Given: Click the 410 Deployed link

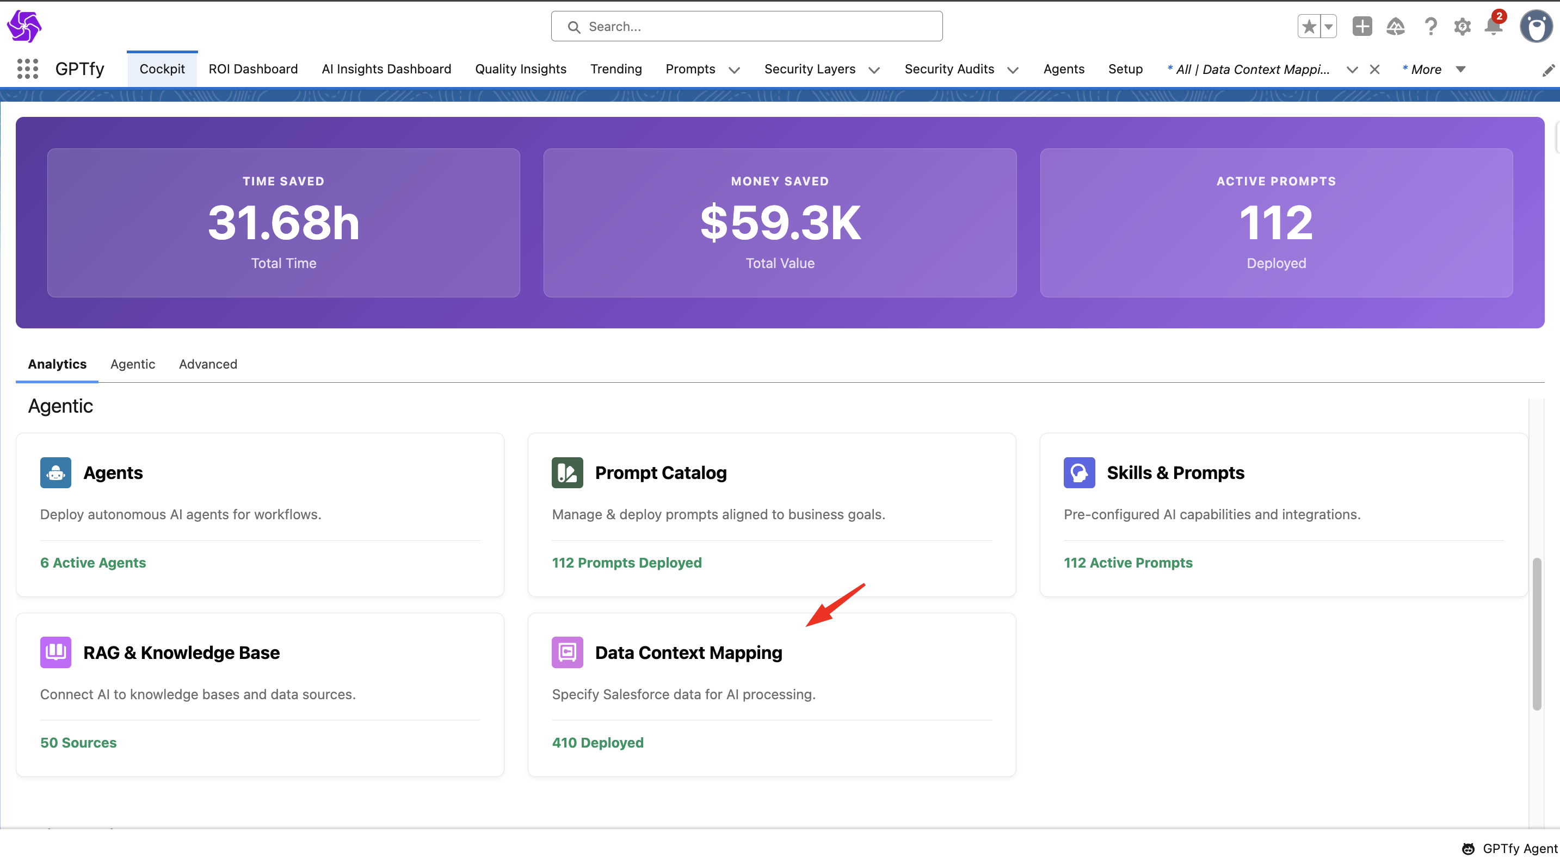Looking at the screenshot, I should click(597, 742).
